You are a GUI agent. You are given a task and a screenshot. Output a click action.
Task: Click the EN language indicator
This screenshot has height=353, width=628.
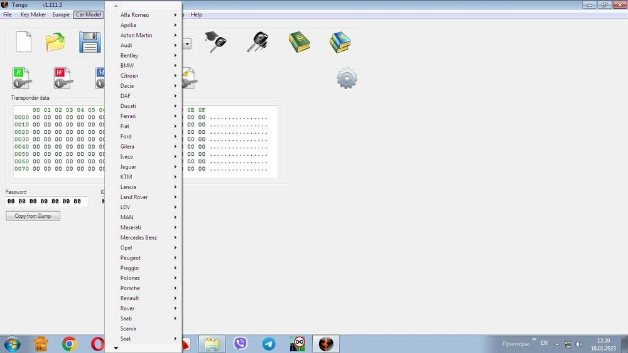(544, 343)
